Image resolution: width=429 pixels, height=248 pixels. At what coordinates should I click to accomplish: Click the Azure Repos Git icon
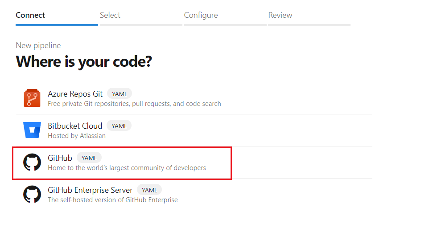[32, 98]
